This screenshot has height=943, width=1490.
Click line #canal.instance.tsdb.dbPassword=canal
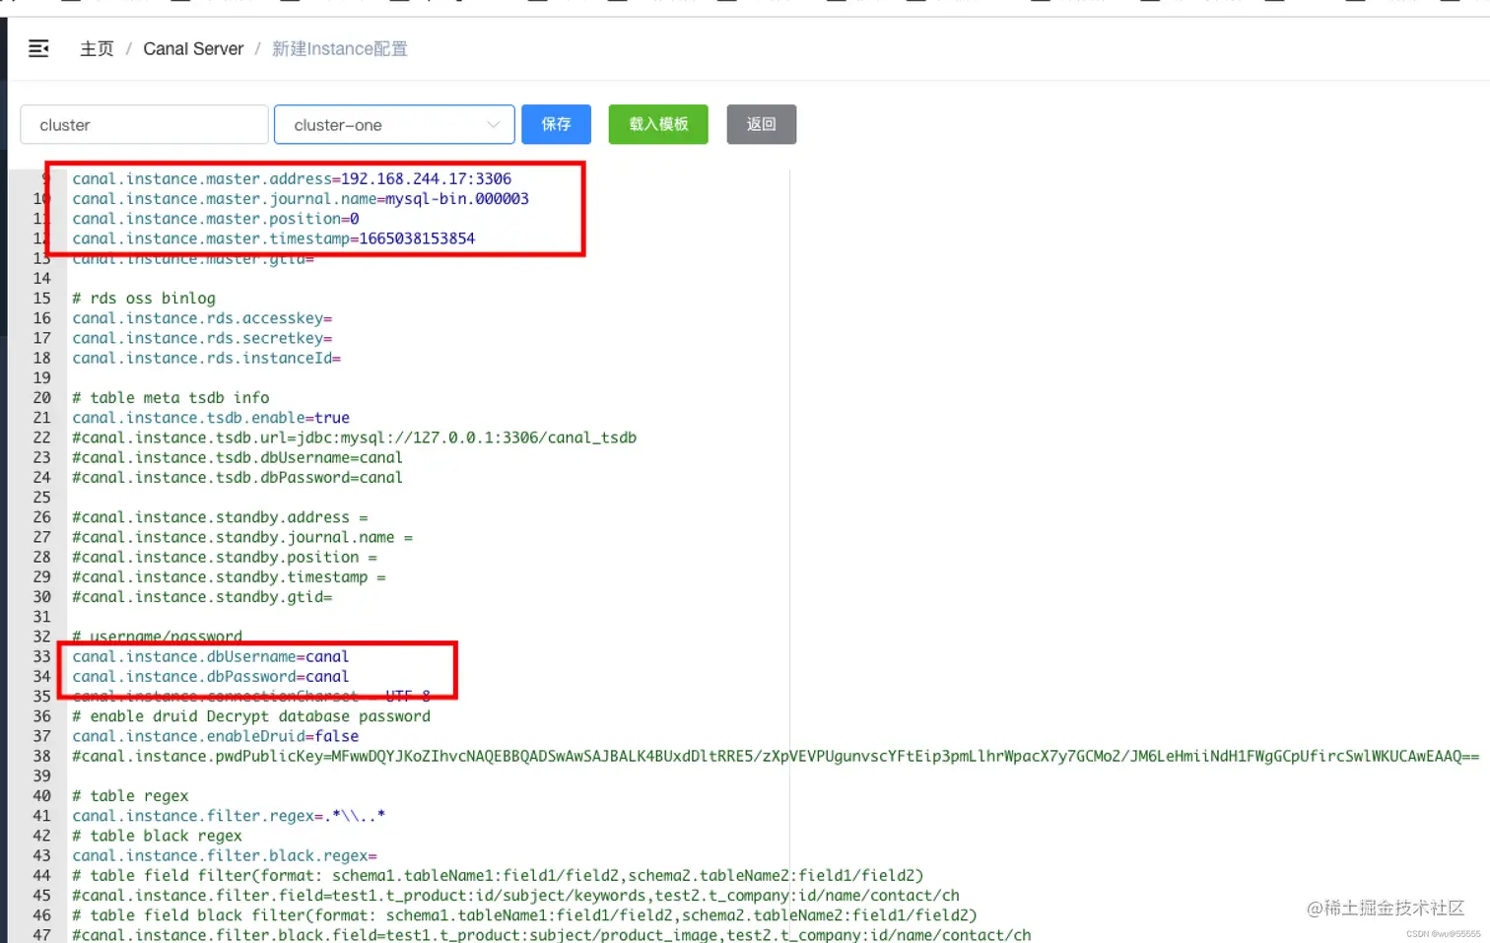pyautogui.click(x=237, y=477)
